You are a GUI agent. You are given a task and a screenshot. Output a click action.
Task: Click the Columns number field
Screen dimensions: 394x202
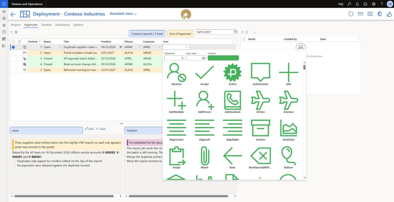174,58
